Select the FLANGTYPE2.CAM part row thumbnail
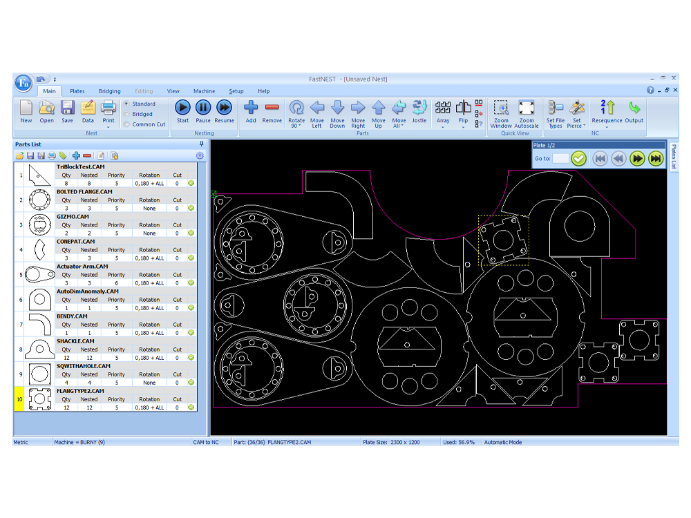Viewport: 691px width, 518px height. [x=39, y=399]
